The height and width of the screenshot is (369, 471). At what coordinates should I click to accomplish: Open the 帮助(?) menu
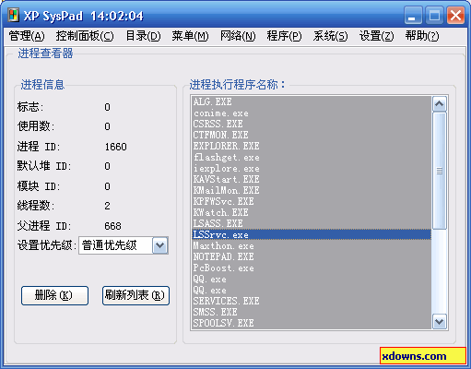point(422,36)
